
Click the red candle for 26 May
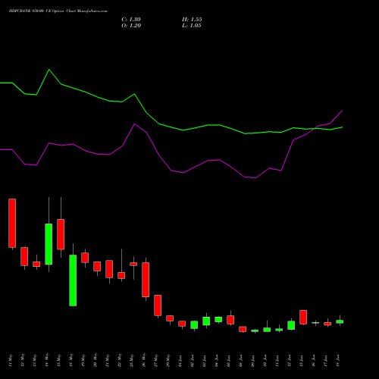click(x=146, y=280)
